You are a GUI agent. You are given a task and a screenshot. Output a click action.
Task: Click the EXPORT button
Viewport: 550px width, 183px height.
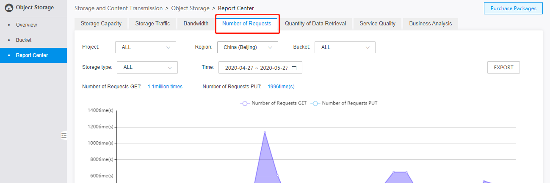pyautogui.click(x=504, y=68)
